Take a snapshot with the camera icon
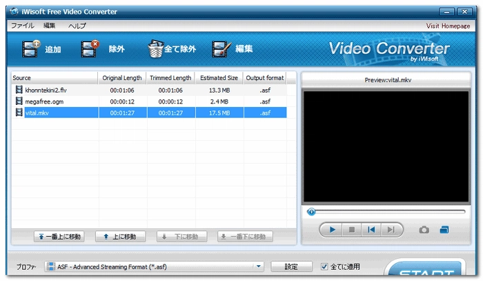This screenshot has height=281, width=483. [x=424, y=230]
